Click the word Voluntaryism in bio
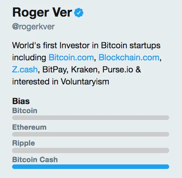This screenshot has width=182, height=178. [85, 82]
